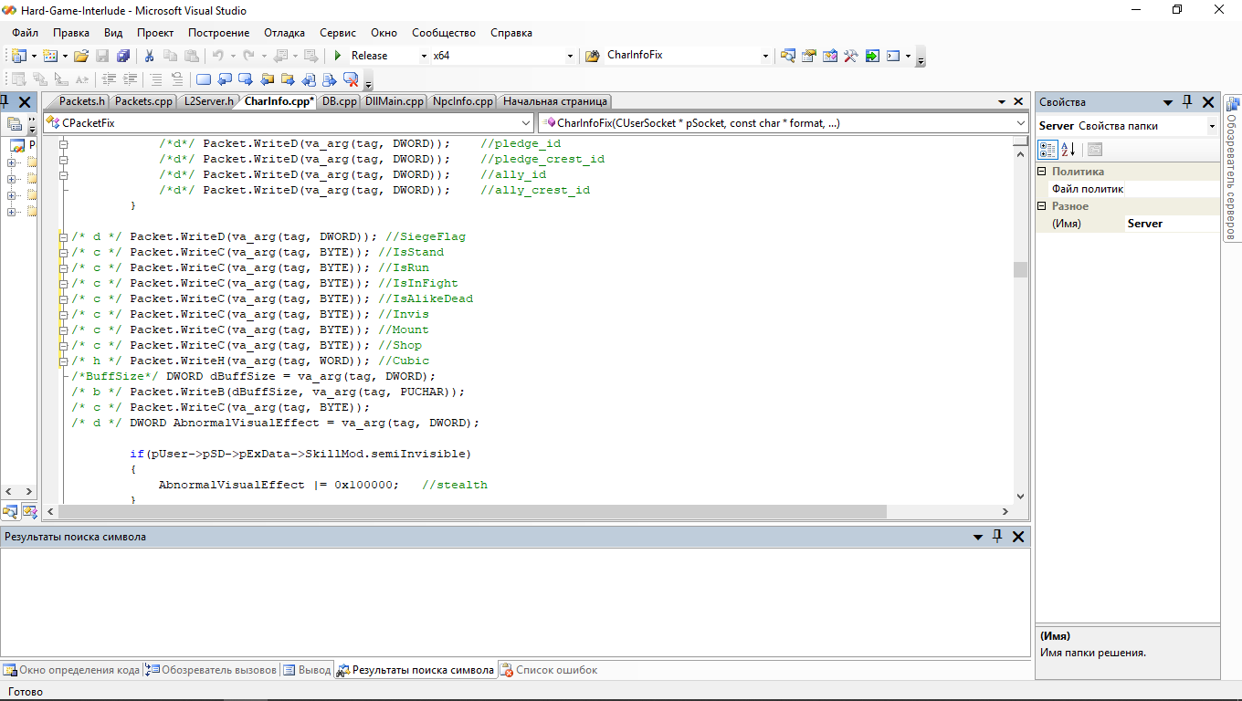Viewport: 1242px width, 701px height.
Task: Click the Add New Item toolbar icon
Action: point(50,56)
